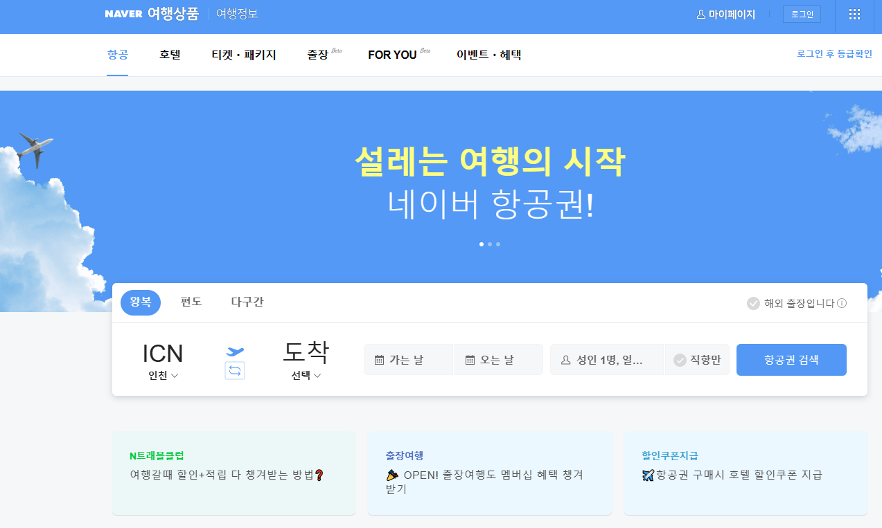Image resolution: width=882 pixels, height=528 pixels.
Task: Open the 이벤트·혜택 tab
Action: pos(488,55)
